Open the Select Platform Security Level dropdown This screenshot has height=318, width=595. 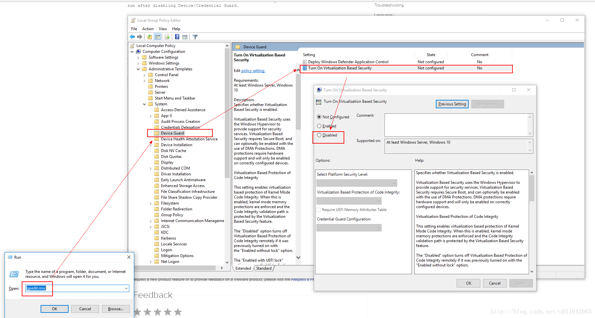point(357,183)
